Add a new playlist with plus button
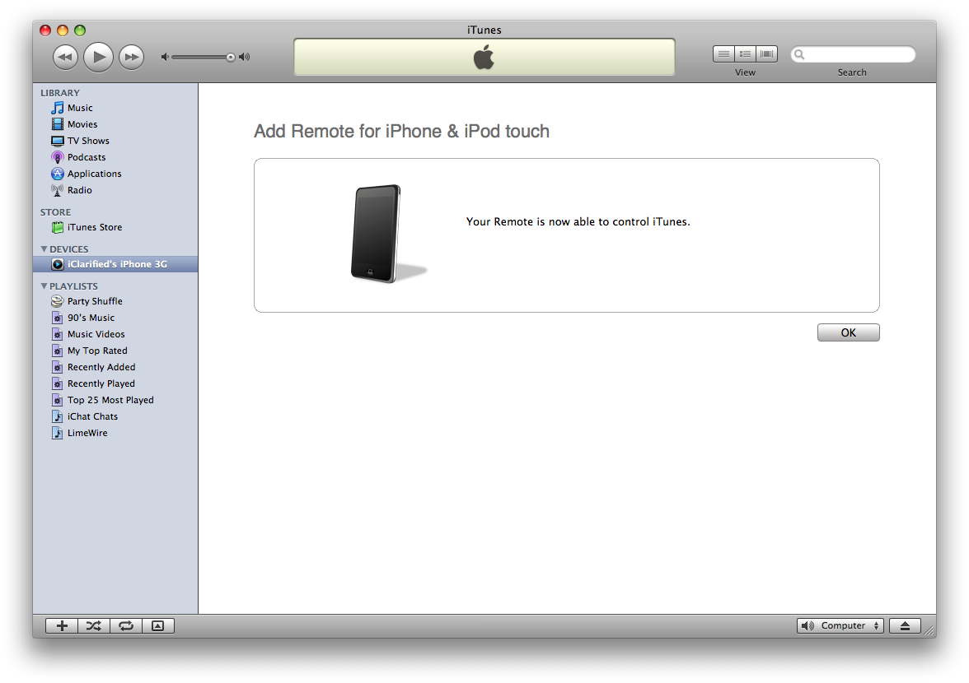969x683 pixels. [61, 625]
